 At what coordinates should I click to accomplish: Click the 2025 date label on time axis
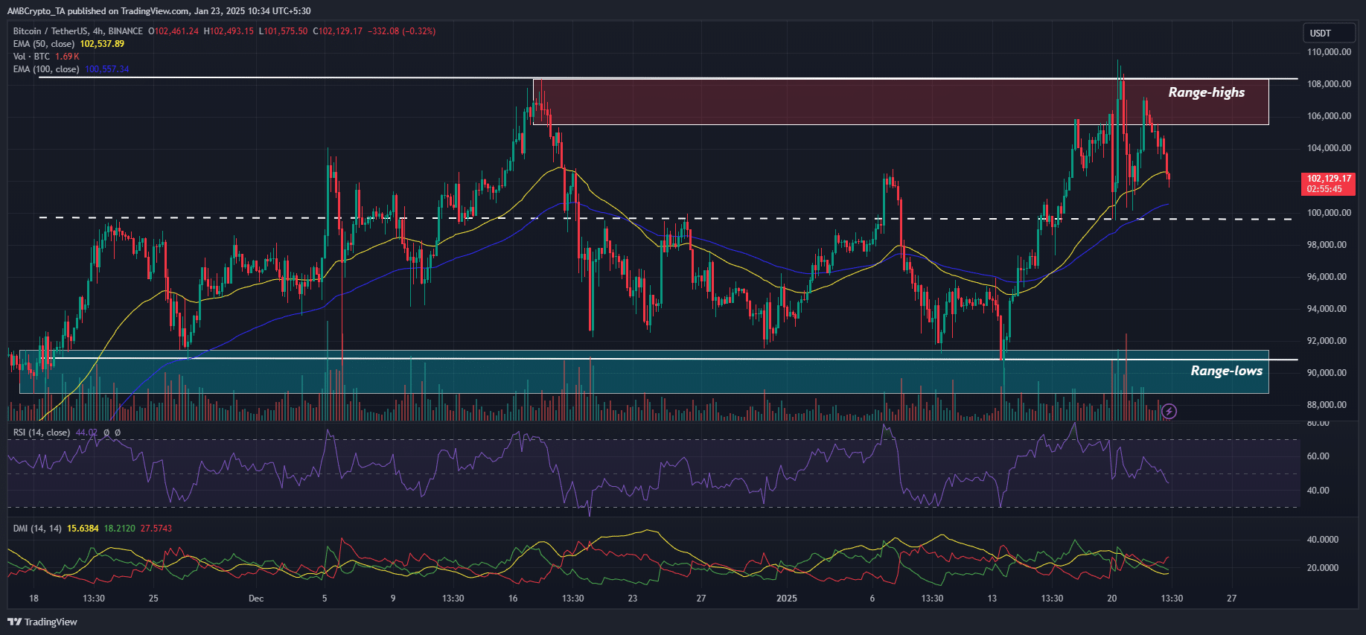[786, 599]
